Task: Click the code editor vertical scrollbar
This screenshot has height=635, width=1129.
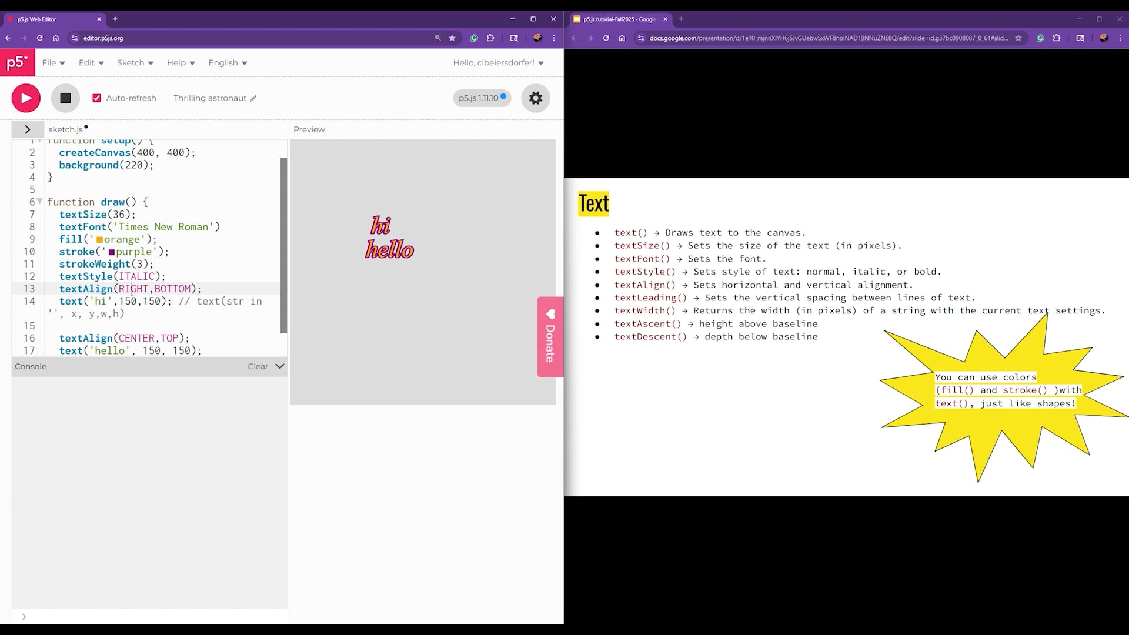Action: (x=284, y=245)
